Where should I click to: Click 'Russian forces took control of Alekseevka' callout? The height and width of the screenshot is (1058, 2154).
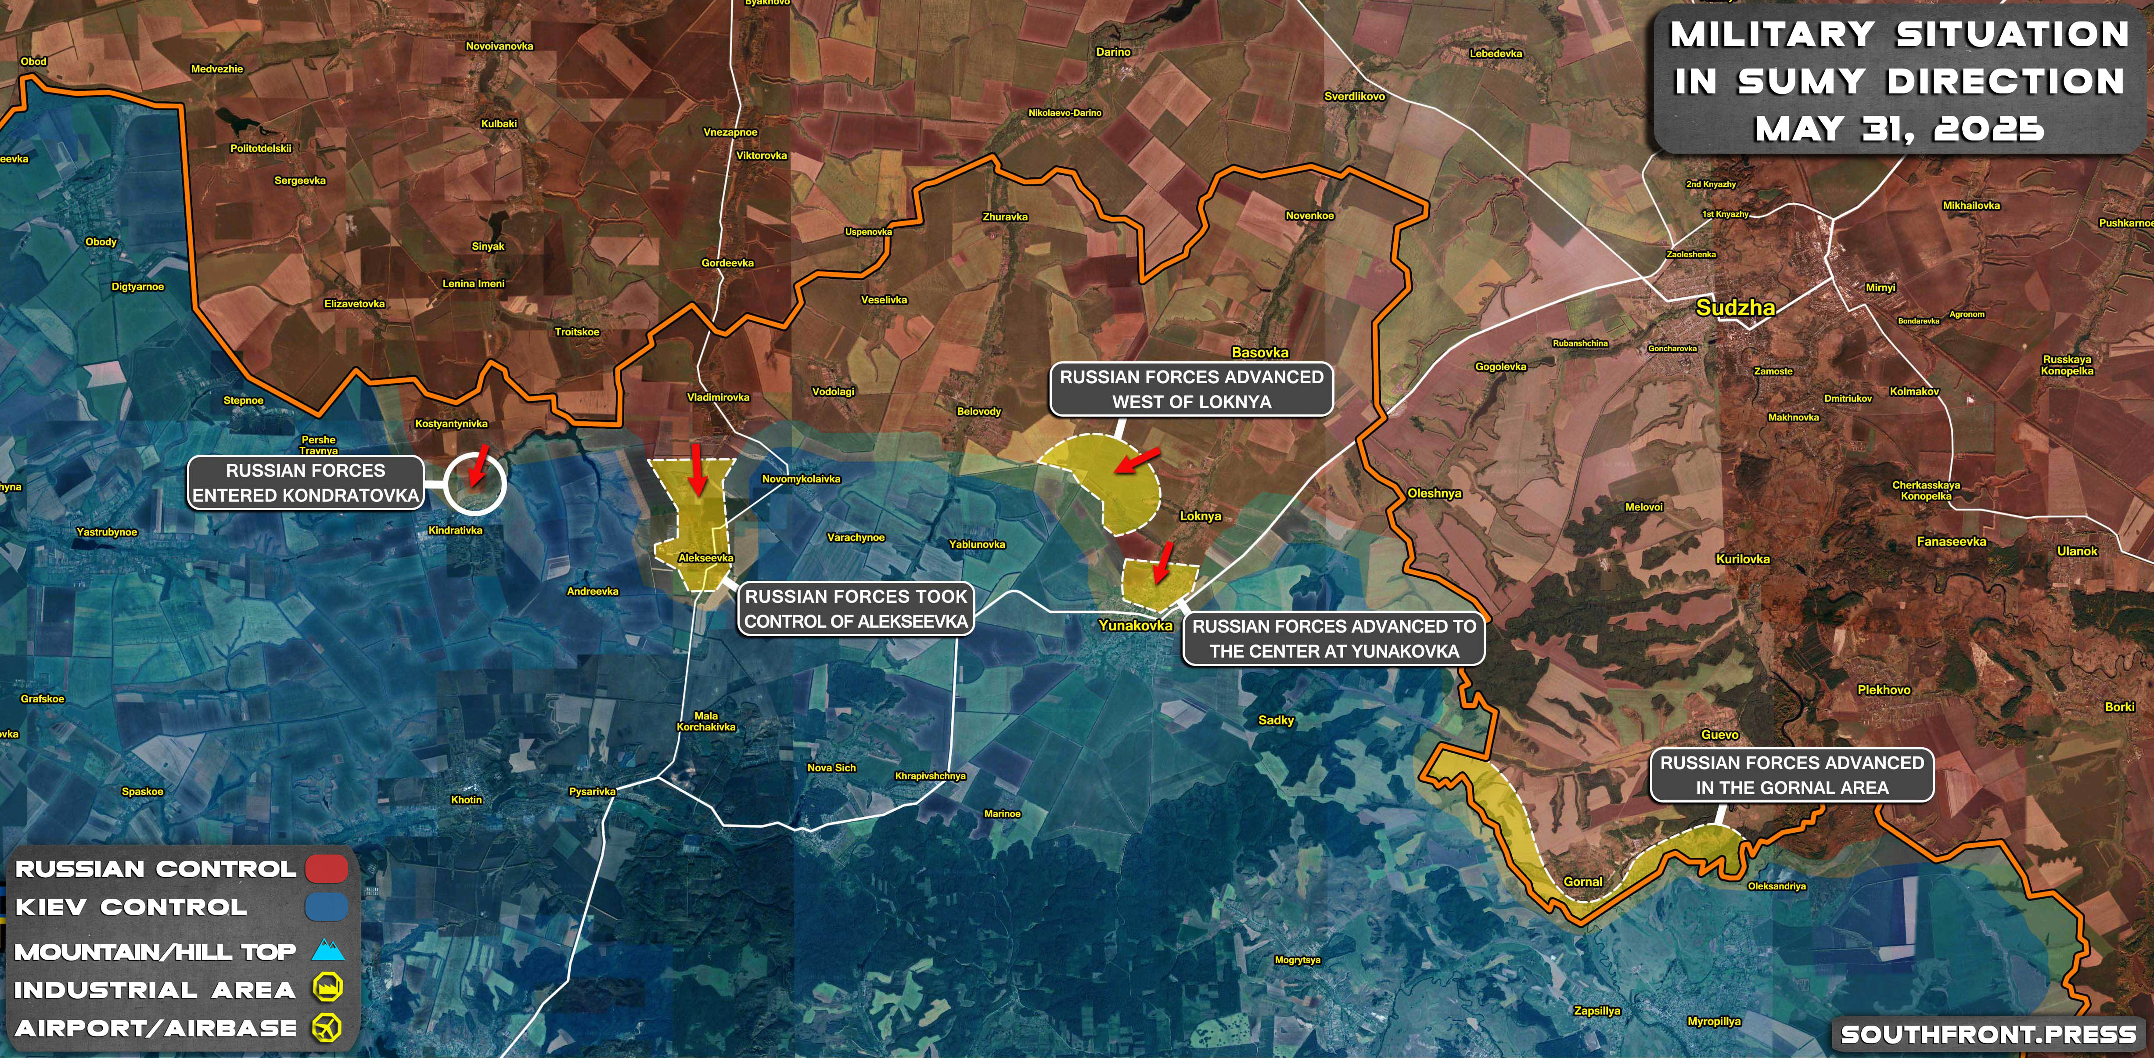click(856, 609)
